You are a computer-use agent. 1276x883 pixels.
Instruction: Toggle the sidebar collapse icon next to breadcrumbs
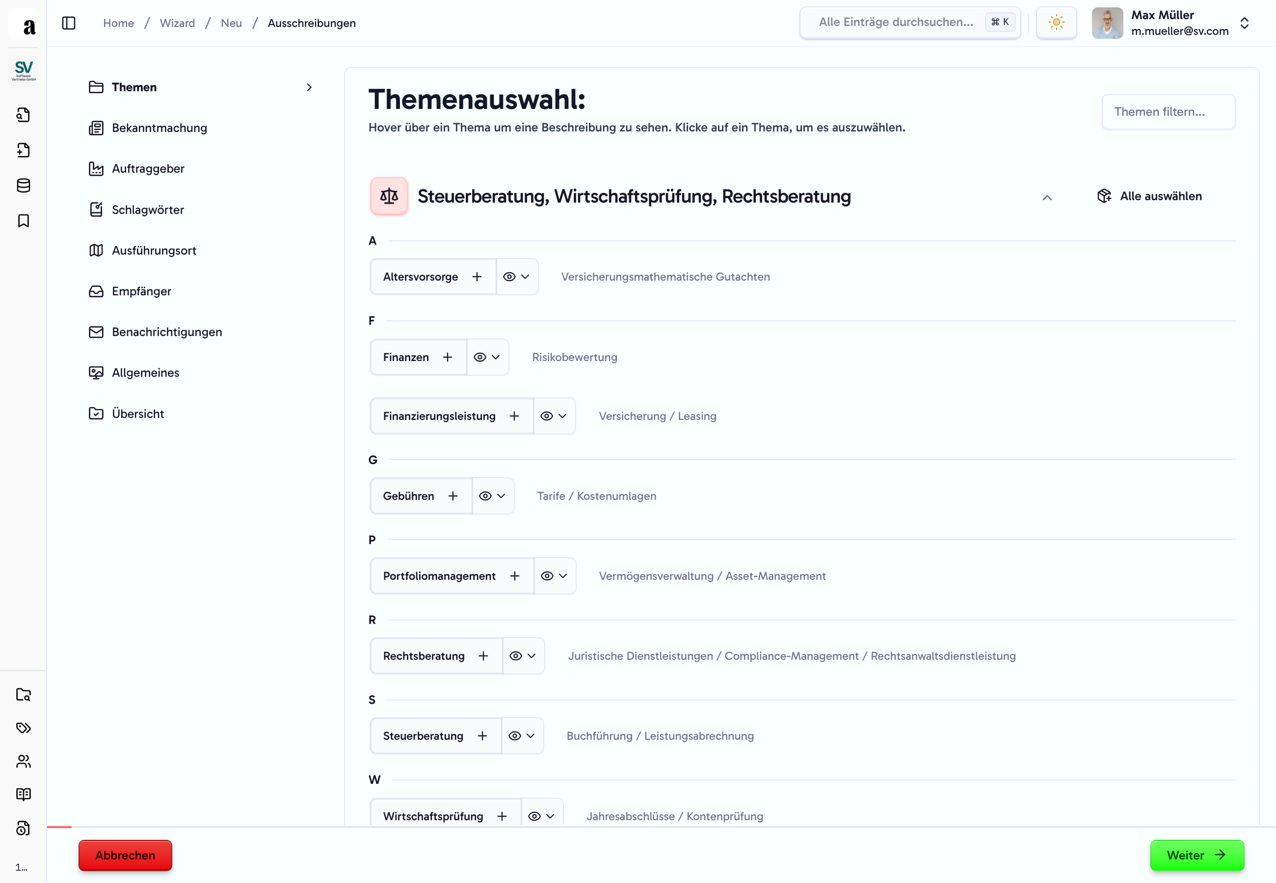point(69,23)
